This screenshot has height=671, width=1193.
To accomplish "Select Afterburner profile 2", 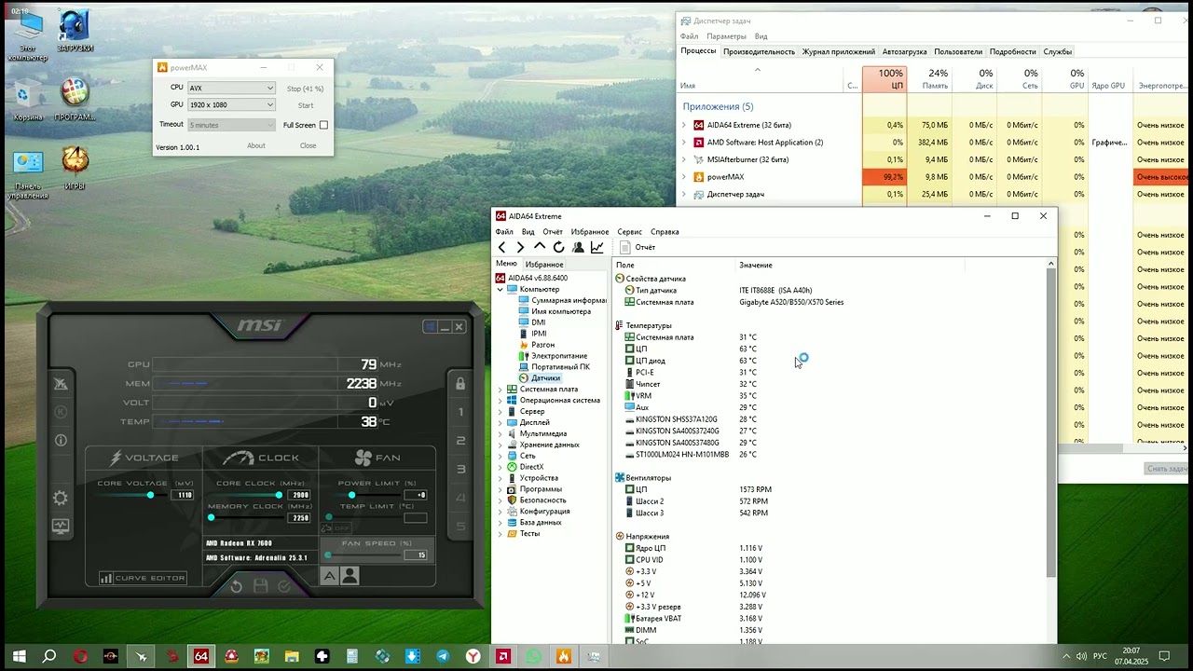I will 460,441.
